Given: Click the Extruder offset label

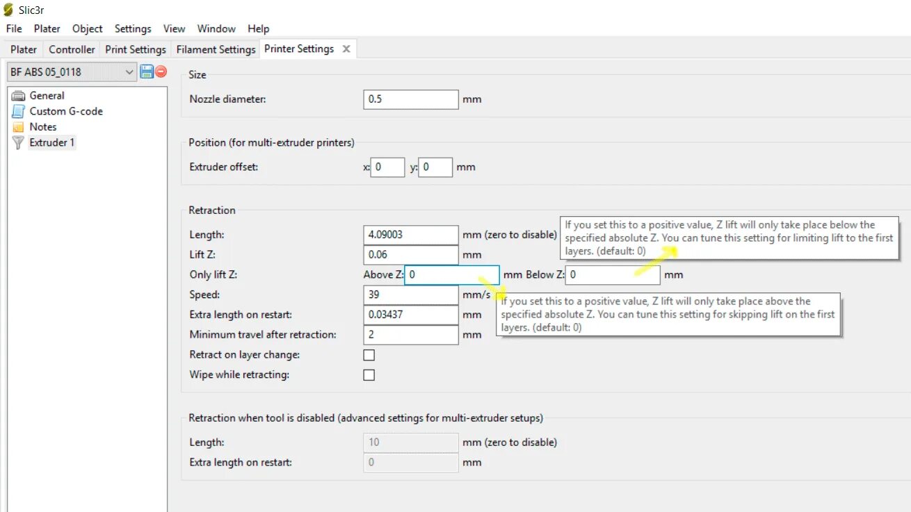Looking at the screenshot, I should pos(224,167).
